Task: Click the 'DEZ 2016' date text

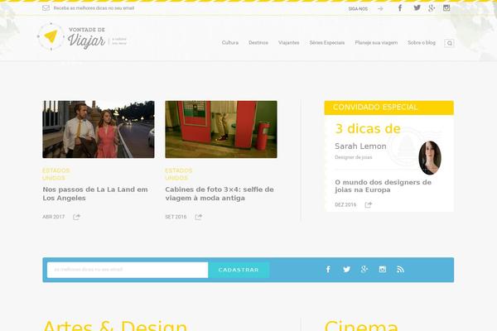Action: tap(345, 205)
